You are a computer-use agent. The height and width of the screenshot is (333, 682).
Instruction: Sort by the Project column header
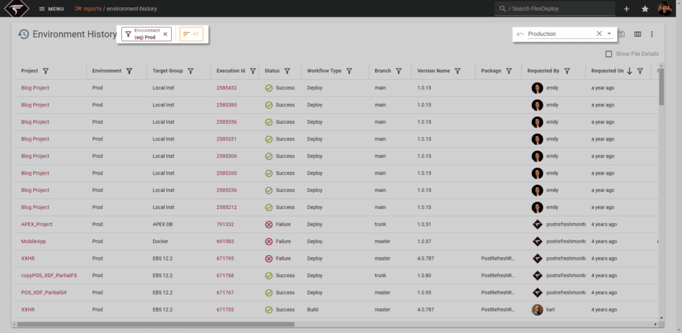tap(29, 71)
